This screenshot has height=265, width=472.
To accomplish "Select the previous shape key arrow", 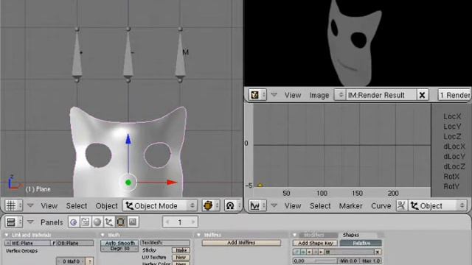I will pyautogui.click(x=309, y=252).
